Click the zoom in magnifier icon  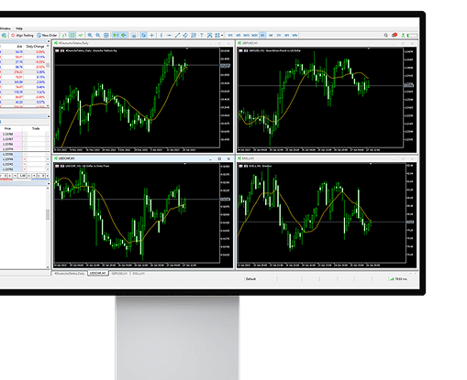90,35
